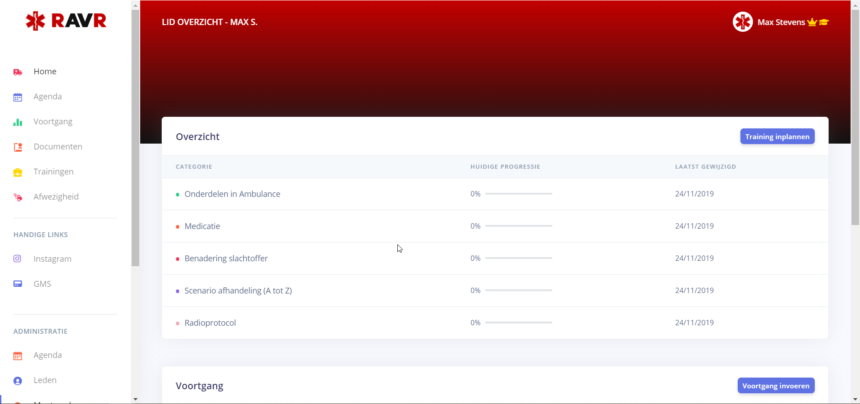Click the Onderdelen in Ambulance progress bar

518,194
